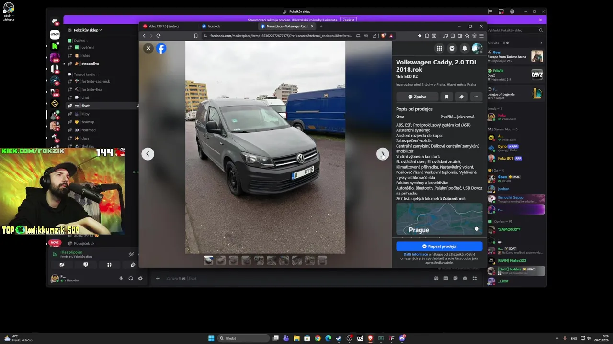The image size is (613, 344).
Task: Toggle Discord camera in voice panel
Action: click(62, 264)
